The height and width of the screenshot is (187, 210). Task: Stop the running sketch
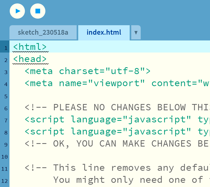pyautogui.click(x=38, y=11)
